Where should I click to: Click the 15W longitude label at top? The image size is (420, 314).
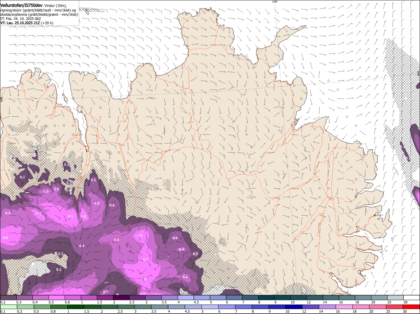275,2
